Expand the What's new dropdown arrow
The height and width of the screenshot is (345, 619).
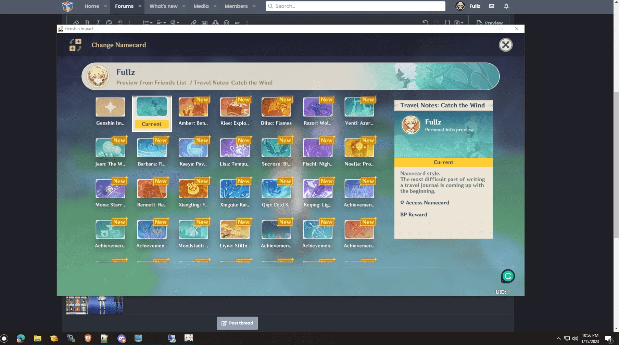pos(184,6)
